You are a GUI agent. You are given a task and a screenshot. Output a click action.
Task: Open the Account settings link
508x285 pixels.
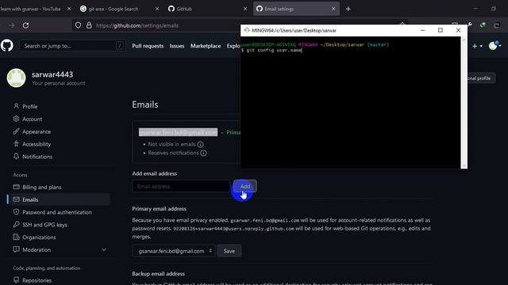32,119
